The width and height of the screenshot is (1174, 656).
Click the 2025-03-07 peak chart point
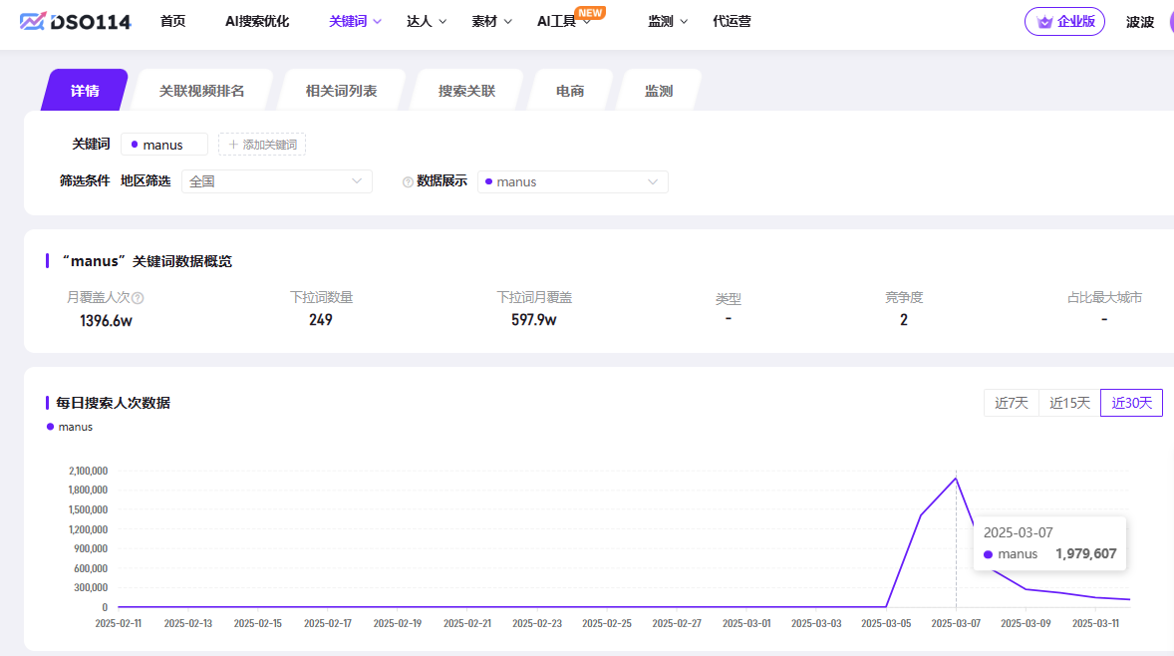[956, 479]
